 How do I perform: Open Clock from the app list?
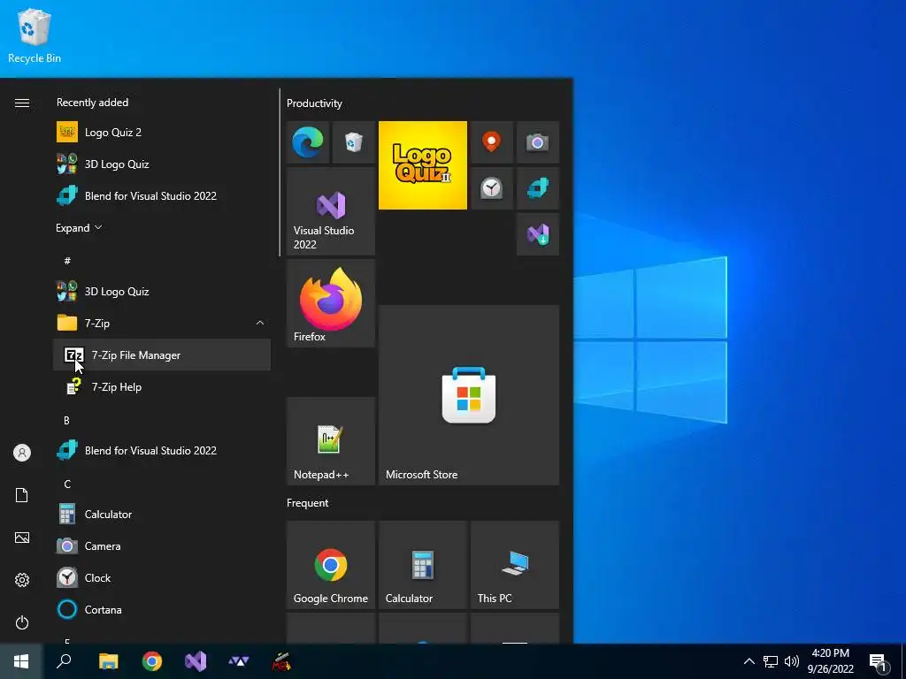pos(162,577)
